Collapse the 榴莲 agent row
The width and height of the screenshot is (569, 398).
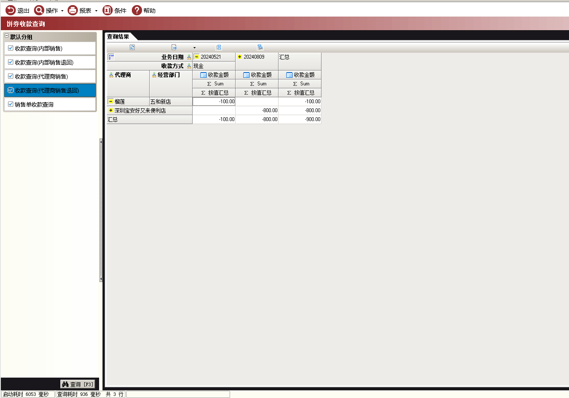pyautogui.click(x=111, y=102)
